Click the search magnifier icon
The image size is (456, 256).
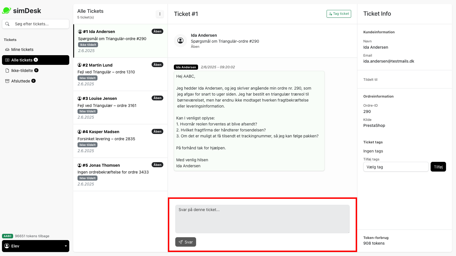tap(7, 24)
